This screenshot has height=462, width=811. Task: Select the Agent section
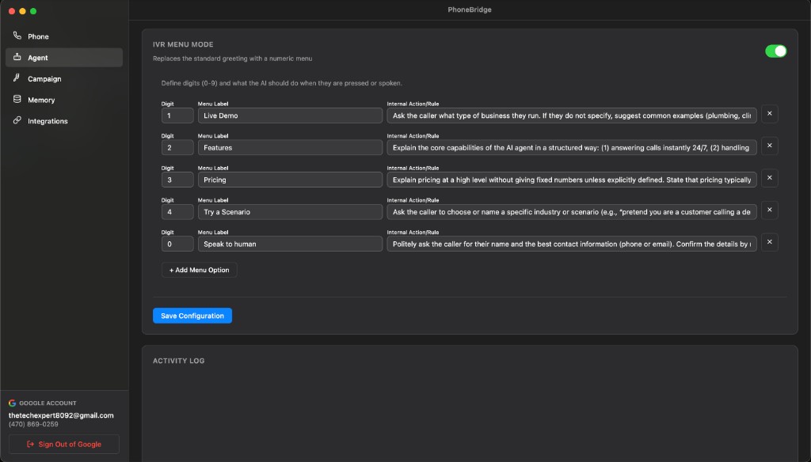[64, 58]
